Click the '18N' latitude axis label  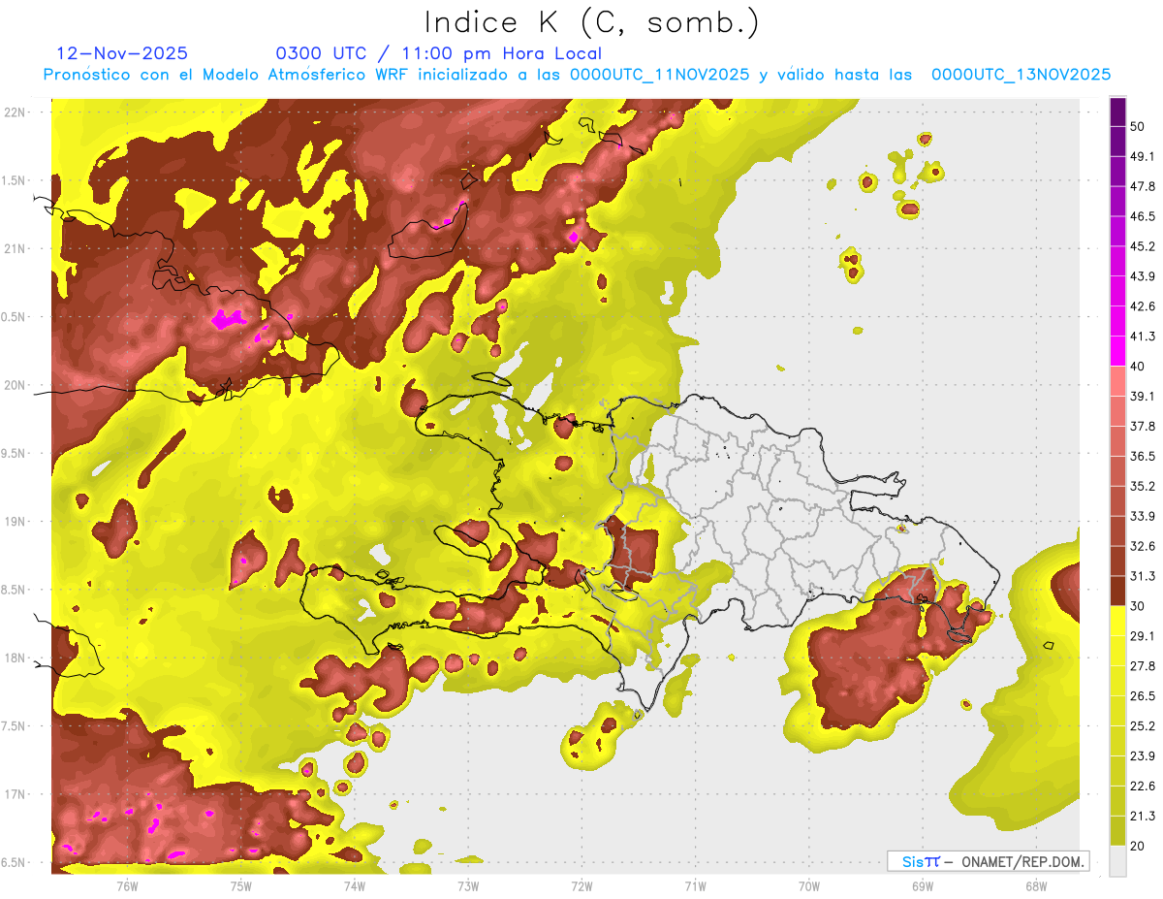click(16, 658)
